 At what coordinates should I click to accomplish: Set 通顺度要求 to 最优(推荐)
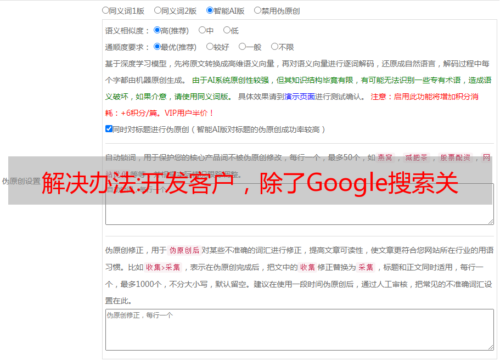coord(157,47)
